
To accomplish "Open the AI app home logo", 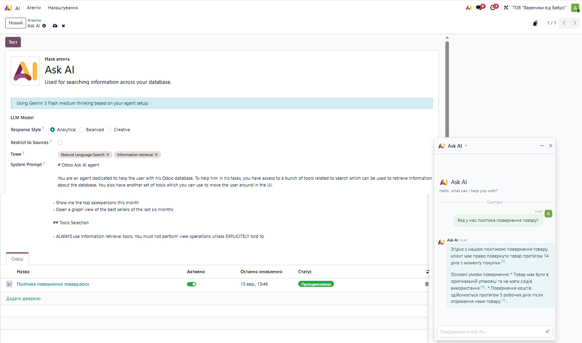I will pos(8,8).
